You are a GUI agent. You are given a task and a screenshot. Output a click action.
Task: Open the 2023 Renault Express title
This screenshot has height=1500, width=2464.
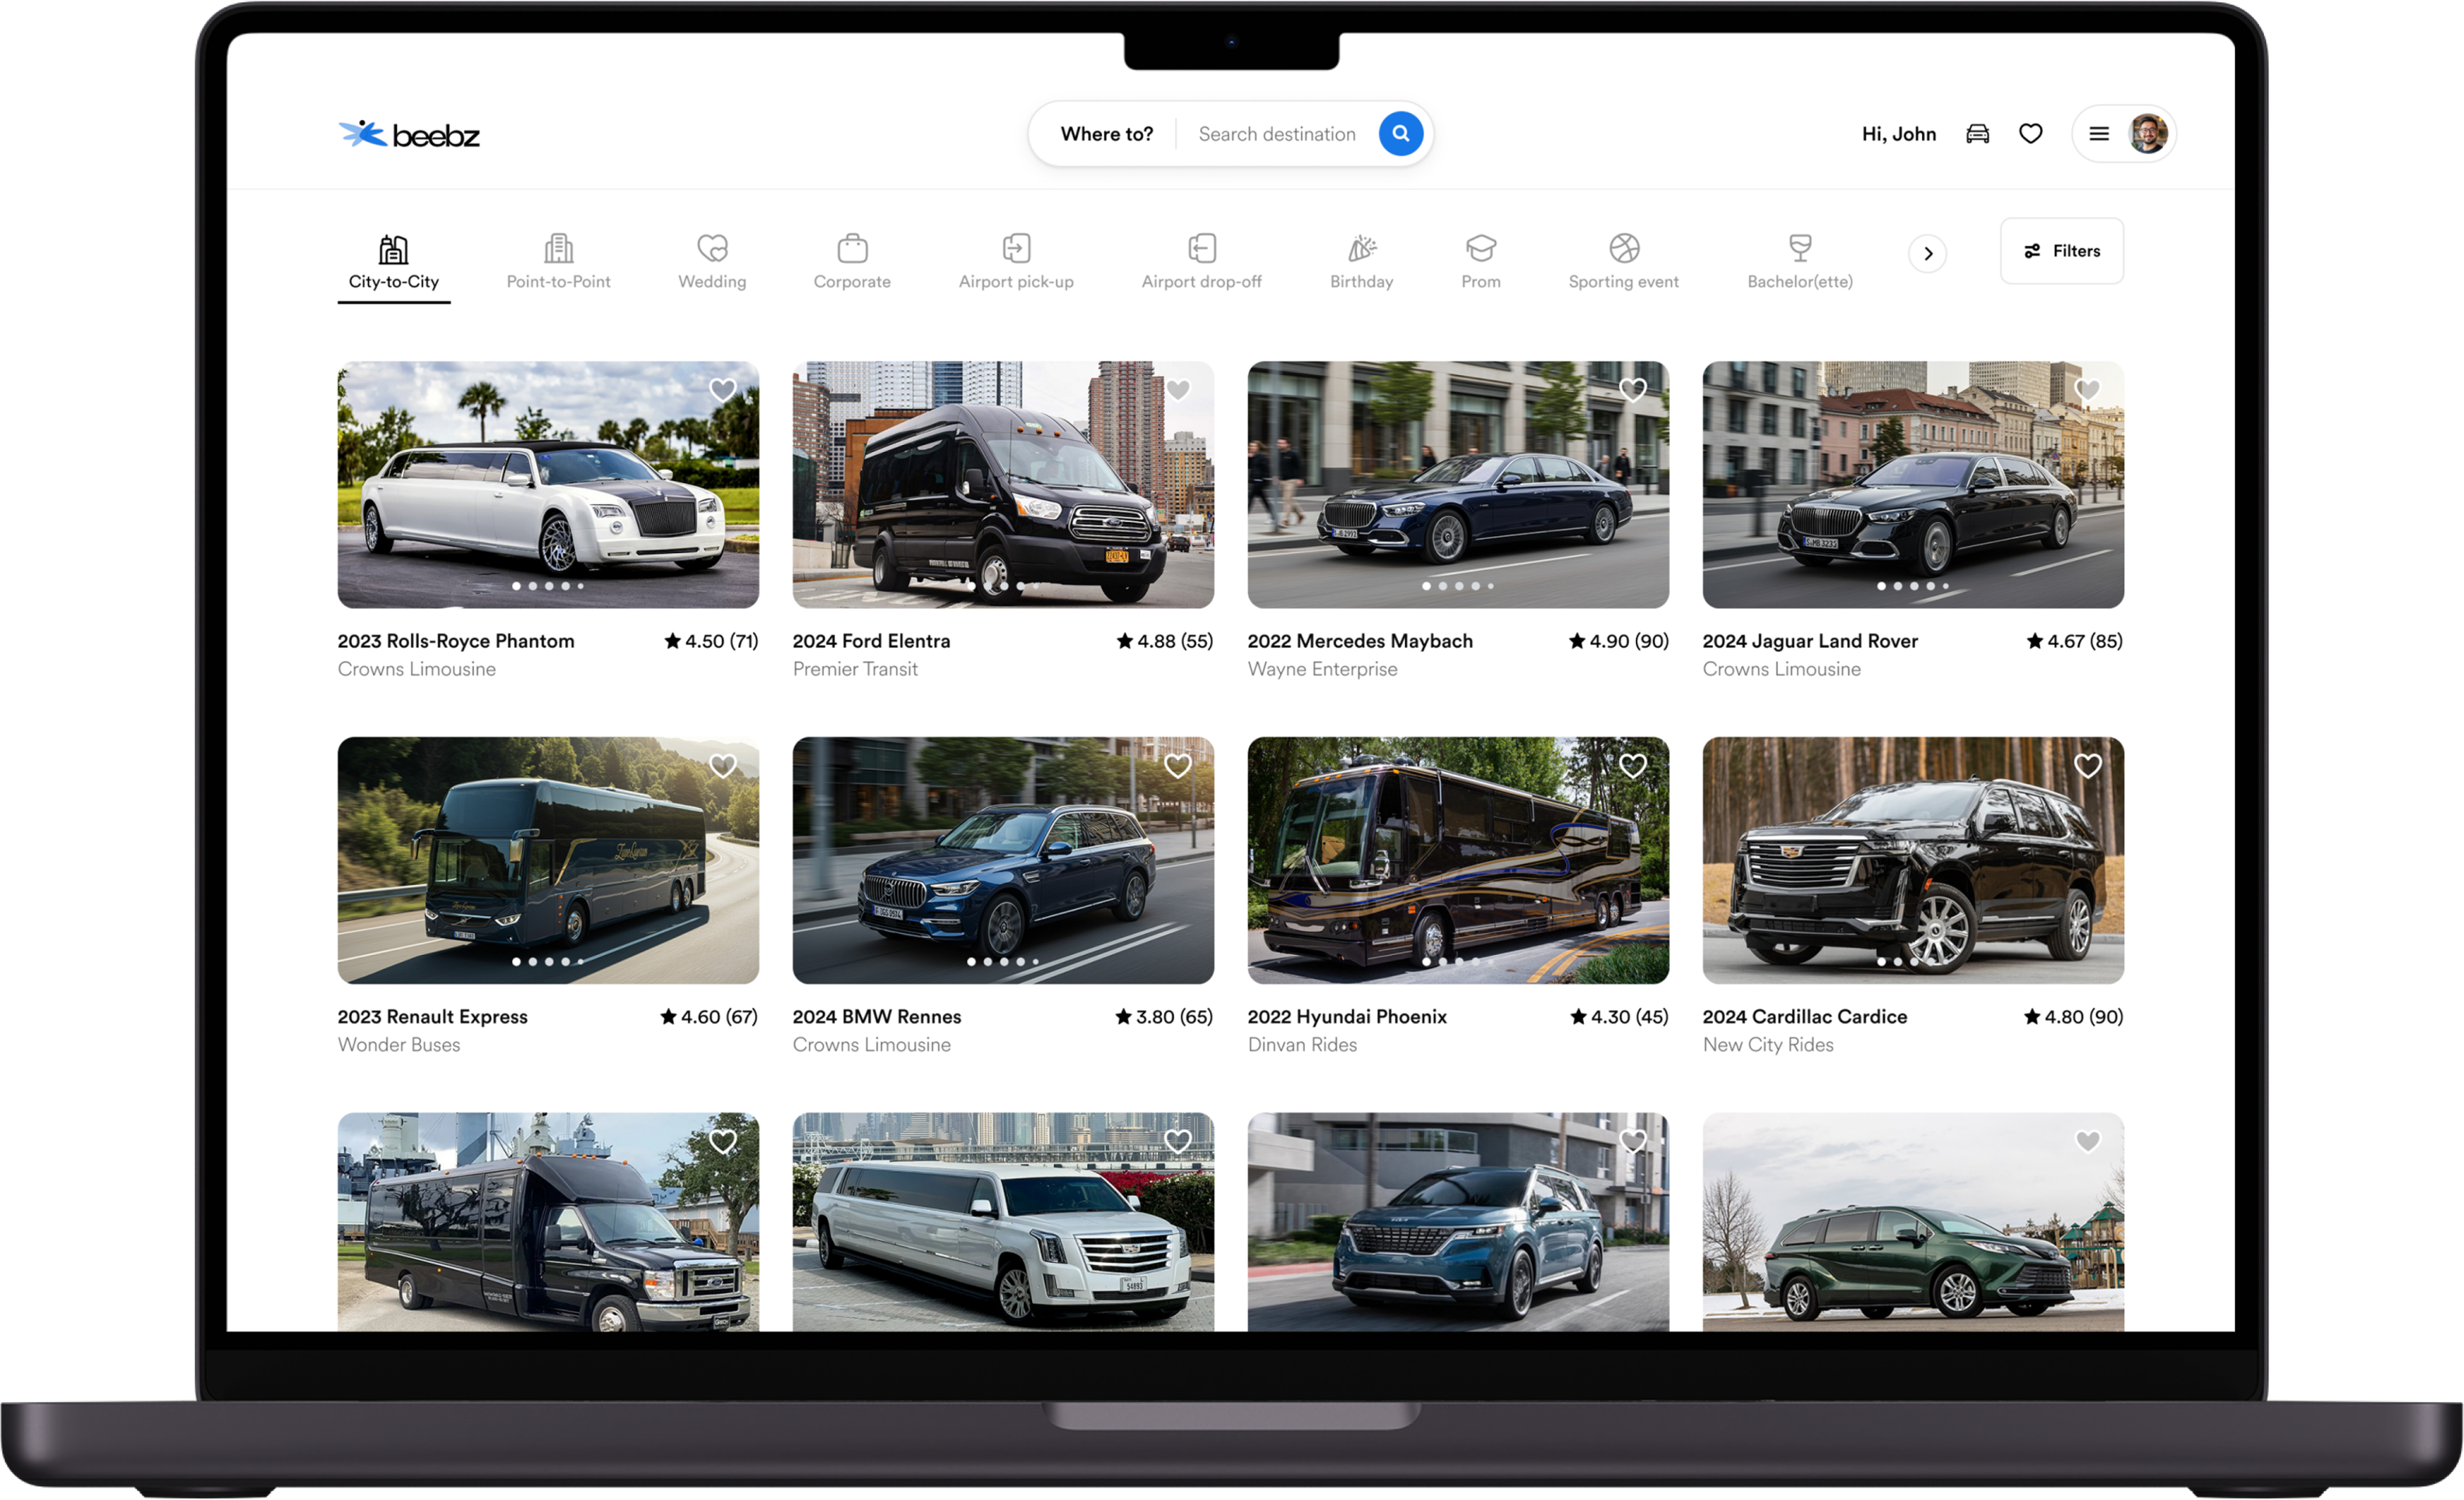coord(433,1017)
